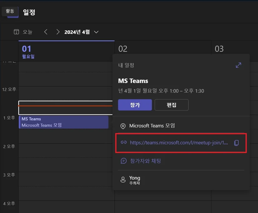Go to the next week arrow
The height and width of the screenshot is (213, 258).
click(58, 32)
